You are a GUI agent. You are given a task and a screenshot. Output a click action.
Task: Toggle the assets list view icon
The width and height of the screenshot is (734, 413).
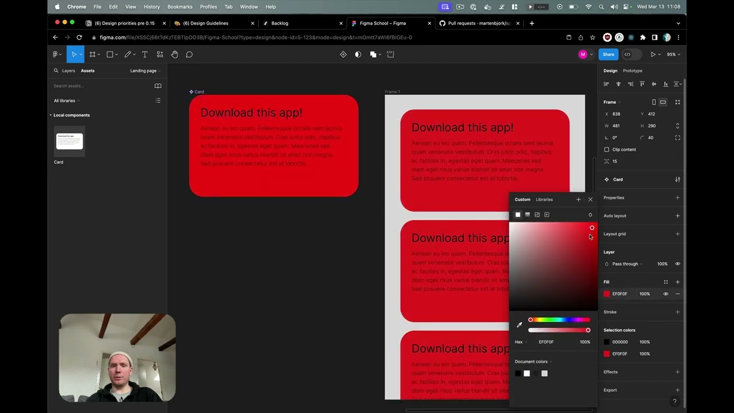pos(158,101)
